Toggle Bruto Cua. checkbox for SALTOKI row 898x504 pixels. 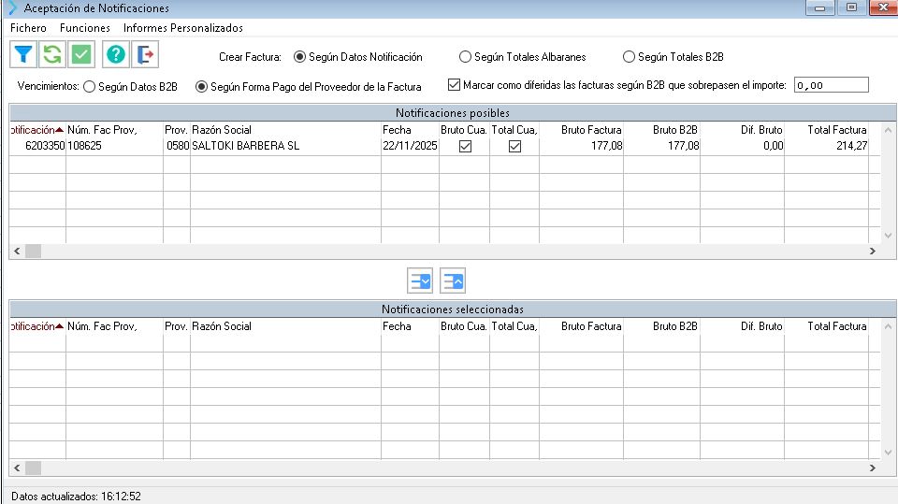(x=465, y=147)
